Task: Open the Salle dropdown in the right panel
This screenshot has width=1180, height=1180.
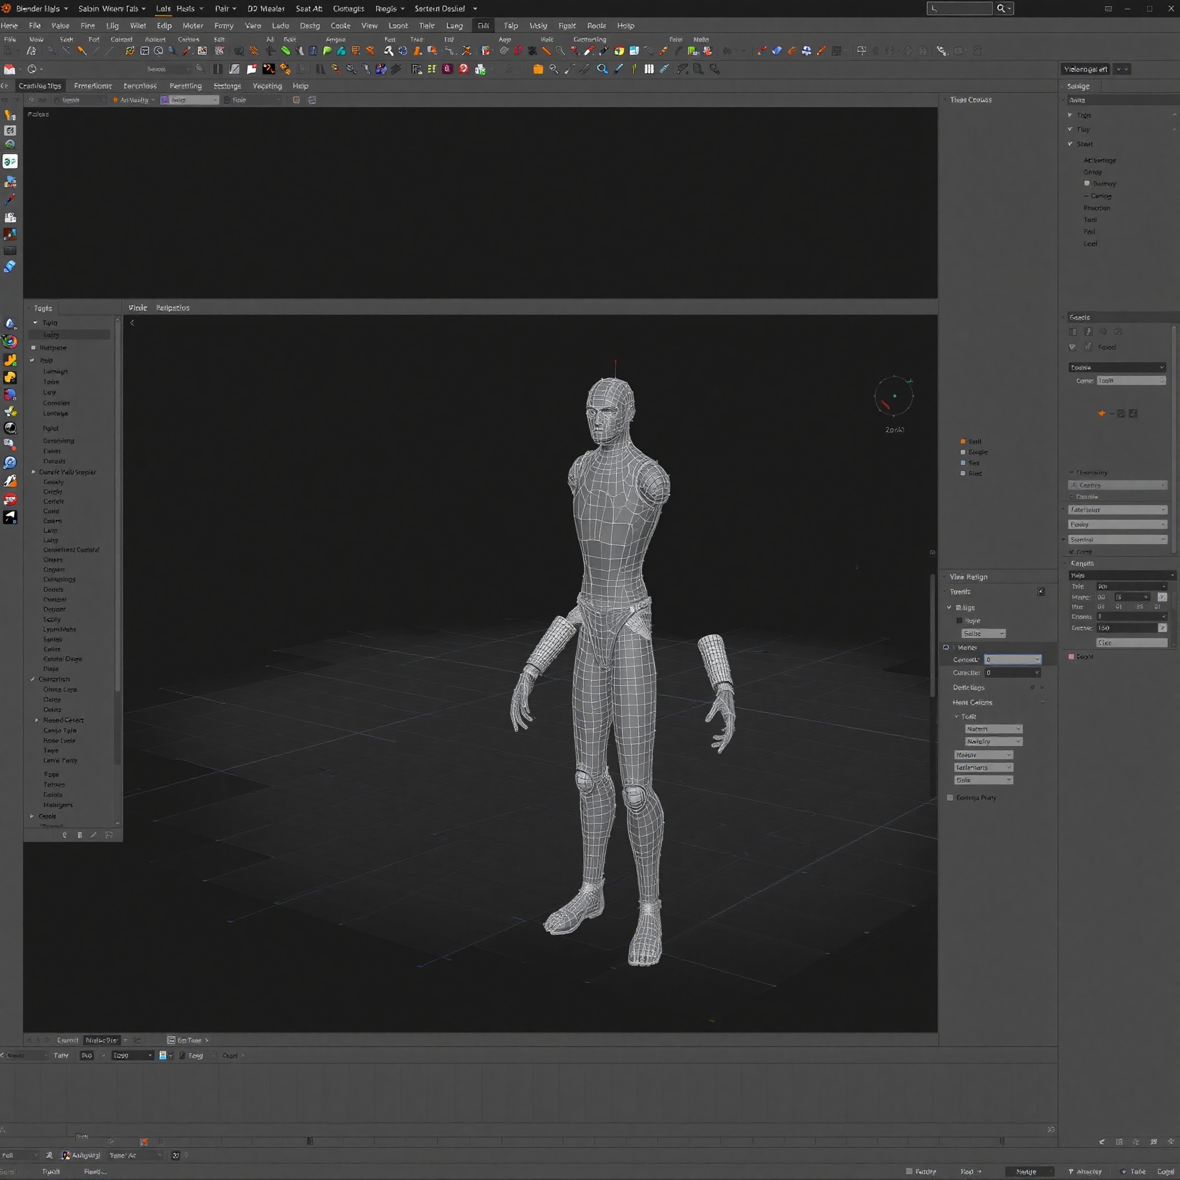Action: click(x=983, y=633)
